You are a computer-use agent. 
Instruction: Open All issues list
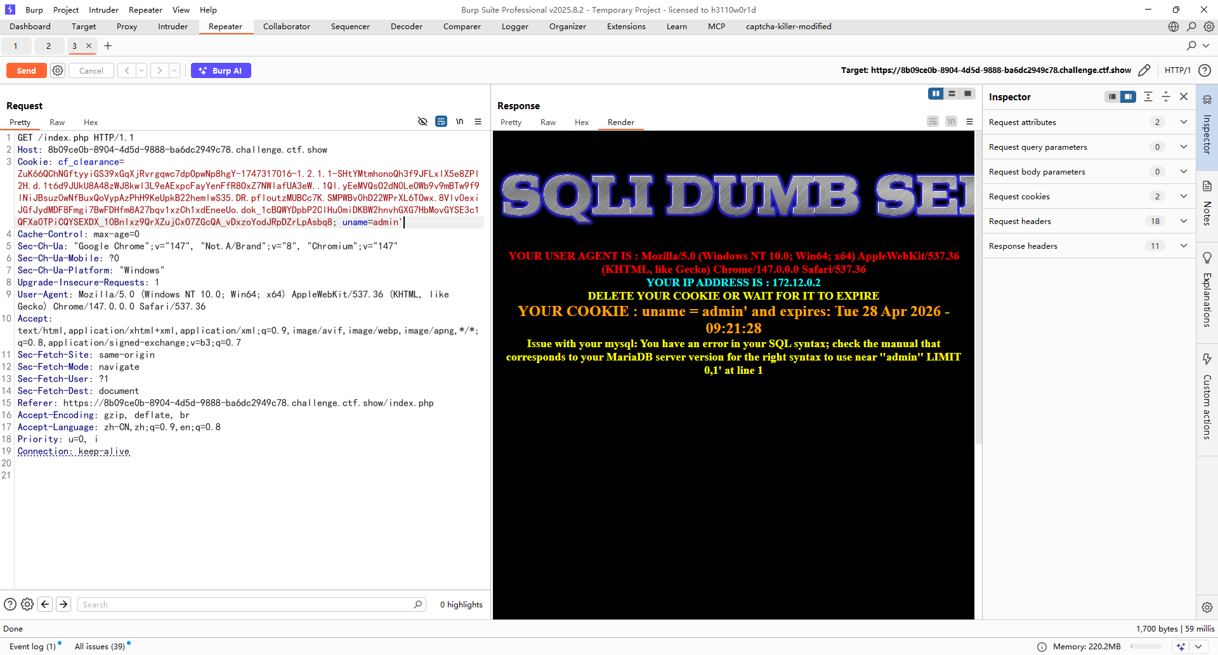coord(100,646)
